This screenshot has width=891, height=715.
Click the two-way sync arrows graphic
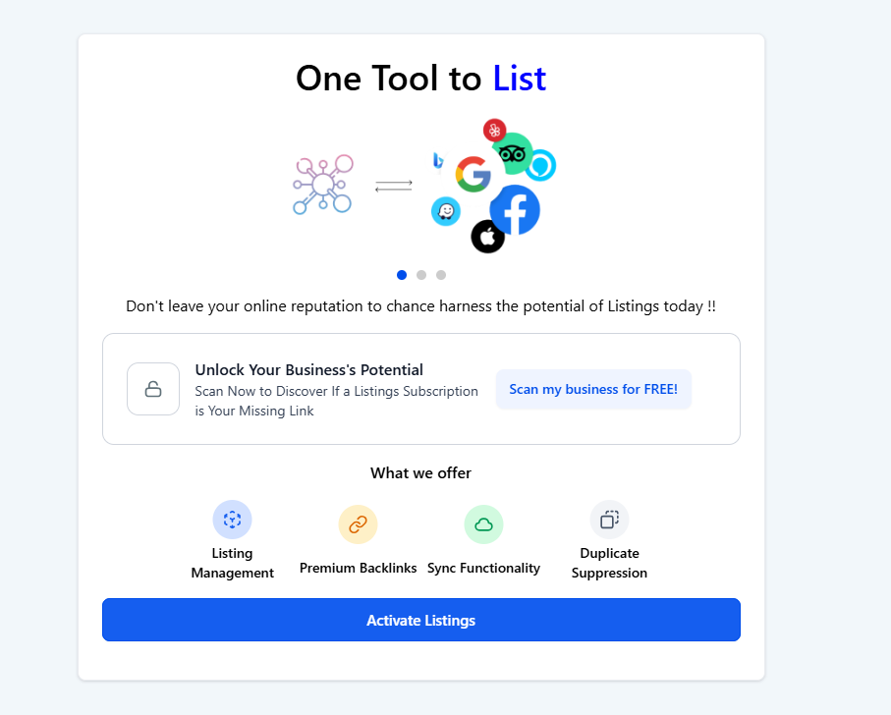[393, 185]
